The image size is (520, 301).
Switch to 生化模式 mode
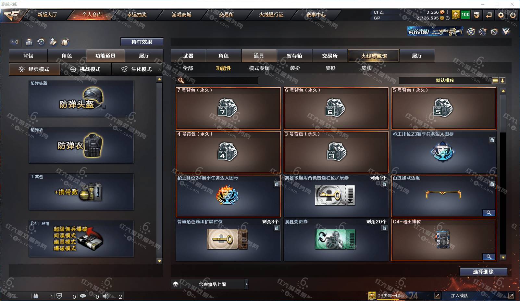click(137, 69)
